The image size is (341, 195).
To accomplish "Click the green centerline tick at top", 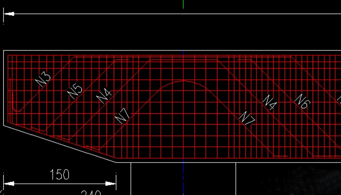I will (183, 4).
